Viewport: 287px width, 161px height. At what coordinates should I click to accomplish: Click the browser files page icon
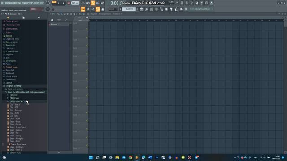pyautogui.click(x=23, y=17)
